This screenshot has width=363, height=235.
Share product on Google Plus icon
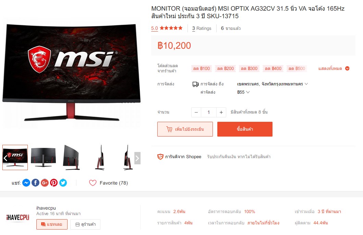pos(45,183)
